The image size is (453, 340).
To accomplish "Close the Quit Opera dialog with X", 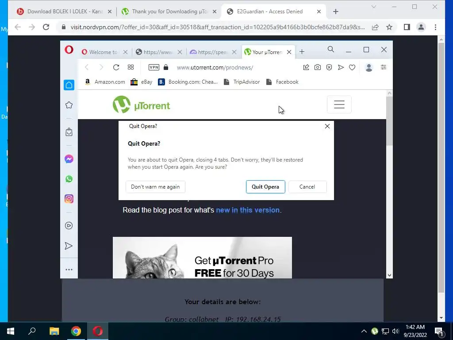I will (x=327, y=126).
